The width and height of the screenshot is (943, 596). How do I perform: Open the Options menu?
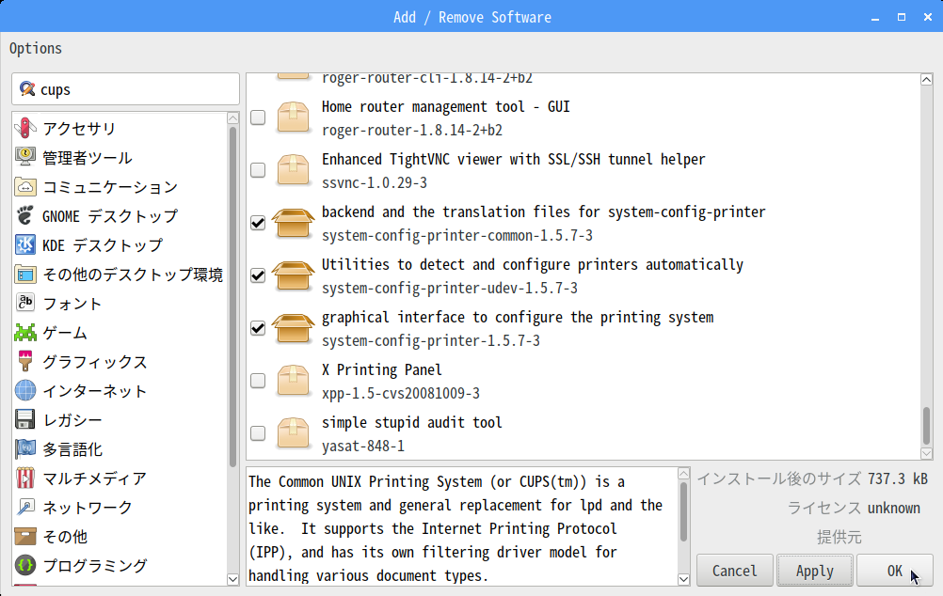(36, 49)
